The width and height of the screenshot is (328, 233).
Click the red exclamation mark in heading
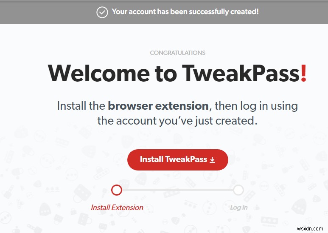[x=303, y=74]
